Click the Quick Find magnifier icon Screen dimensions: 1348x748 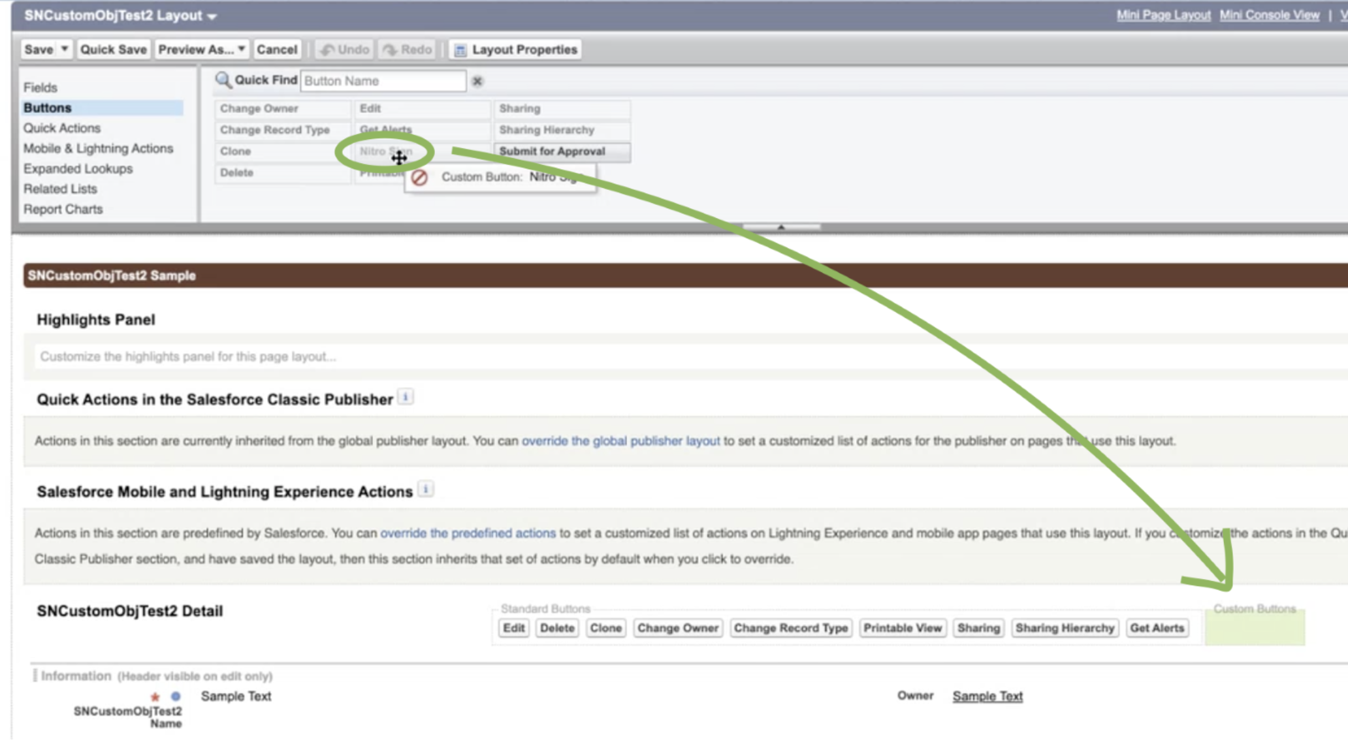point(223,80)
